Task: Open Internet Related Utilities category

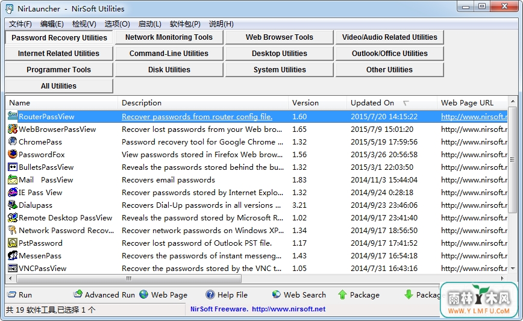Action: 59,54
